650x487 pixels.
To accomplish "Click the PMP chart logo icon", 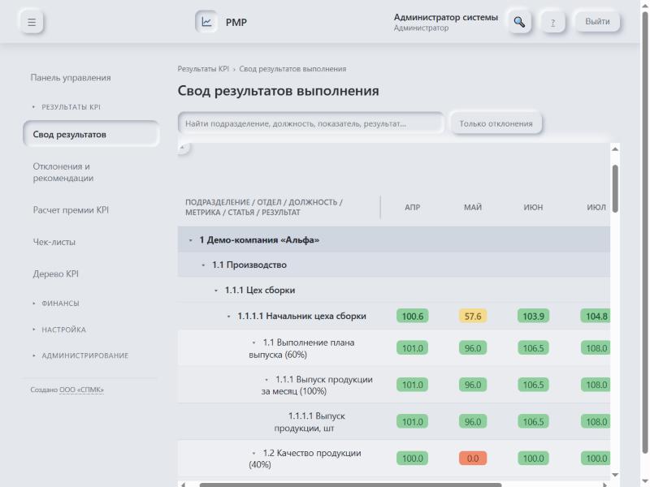I will coord(206,22).
